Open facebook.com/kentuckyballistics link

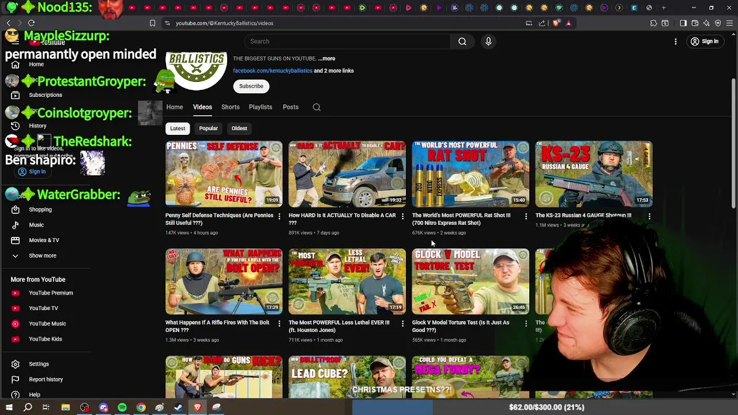[273, 71]
